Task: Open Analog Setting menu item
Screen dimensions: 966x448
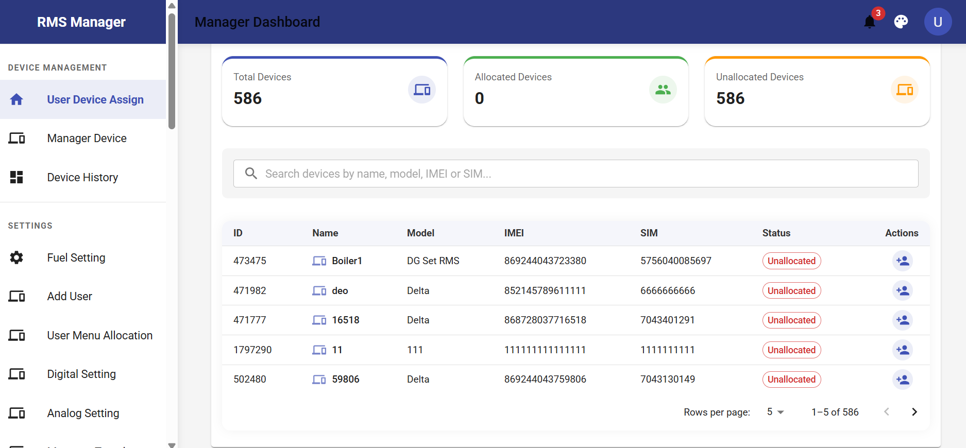Action: coord(83,413)
